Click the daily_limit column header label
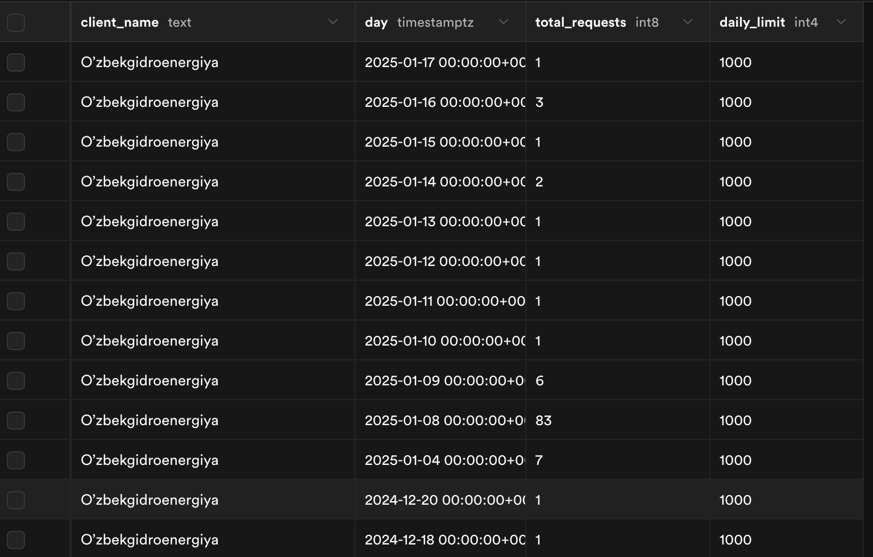The height and width of the screenshot is (557, 873). pyautogui.click(x=752, y=22)
